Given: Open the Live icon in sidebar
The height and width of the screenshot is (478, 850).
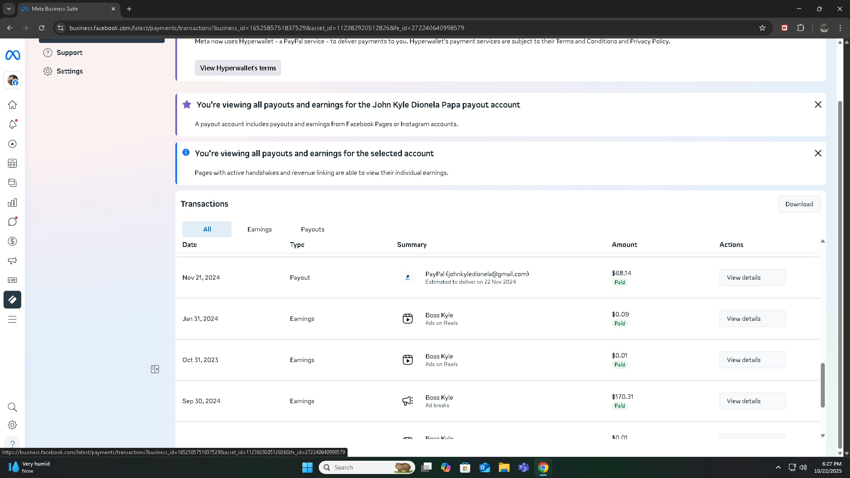Looking at the screenshot, I should pyautogui.click(x=12, y=280).
